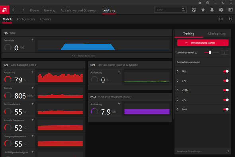Adjust the Samplingintervall slider handle
235x157 pixels.
click(210, 52)
